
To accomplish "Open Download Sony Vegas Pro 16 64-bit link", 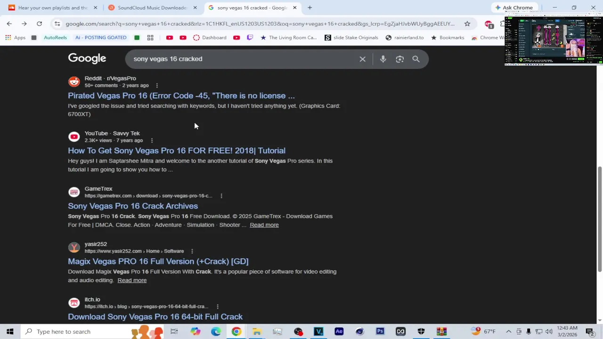I will coord(155,317).
